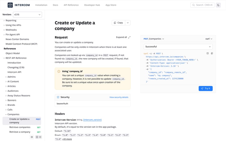This screenshot has width=226, height=141.
Task: Click the Headers section heading
Action: pos(60,114)
